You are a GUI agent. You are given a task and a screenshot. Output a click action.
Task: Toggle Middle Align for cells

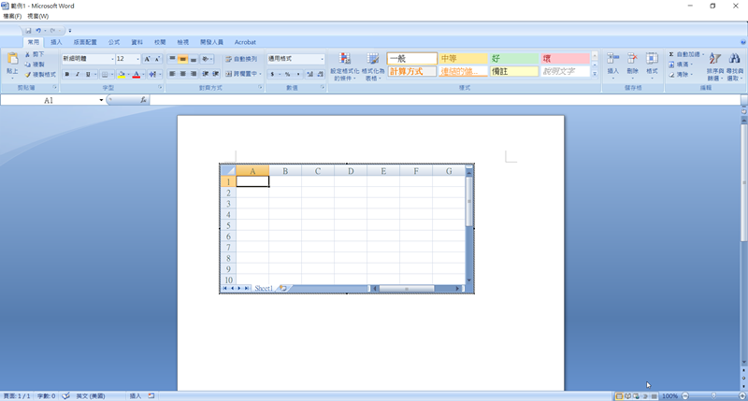(x=182, y=59)
